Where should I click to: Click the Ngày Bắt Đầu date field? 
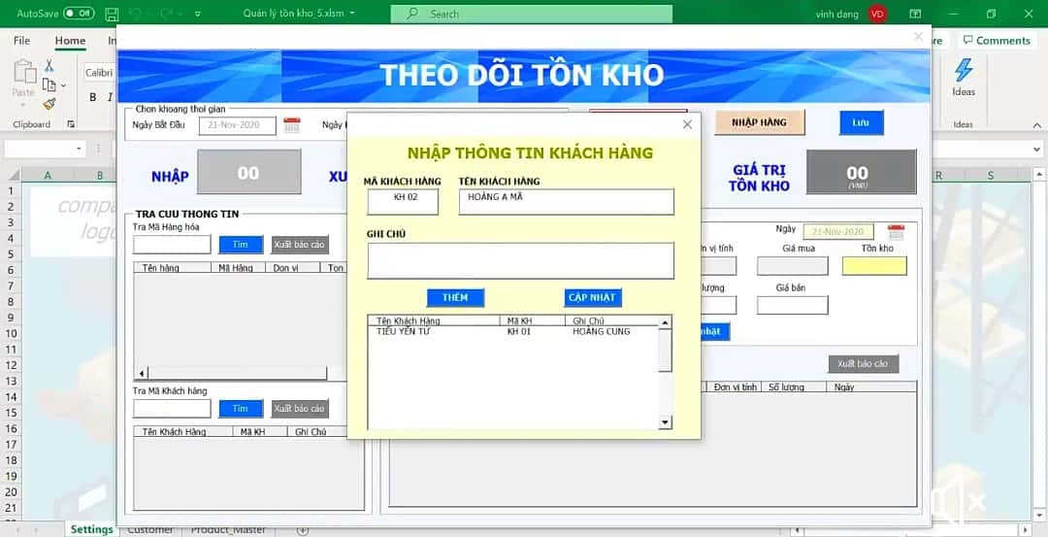[x=238, y=125]
